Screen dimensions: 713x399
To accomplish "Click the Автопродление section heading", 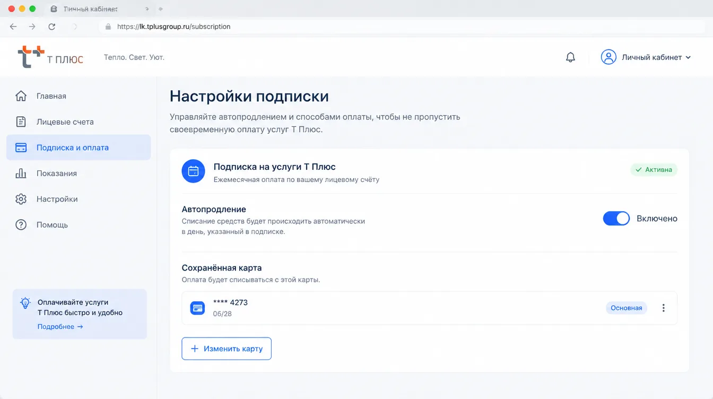I will [214, 210].
